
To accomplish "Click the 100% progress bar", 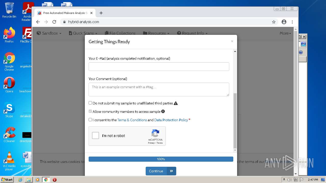I will pos(161,159).
